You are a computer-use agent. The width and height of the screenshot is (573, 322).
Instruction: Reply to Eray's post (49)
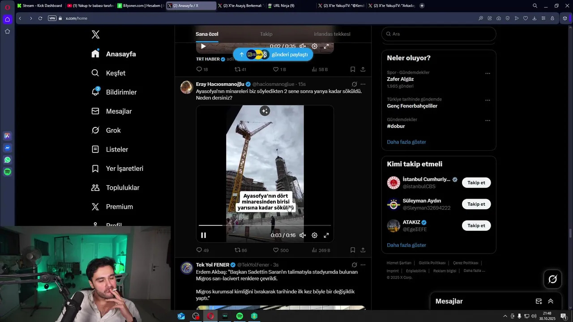pos(202,250)
